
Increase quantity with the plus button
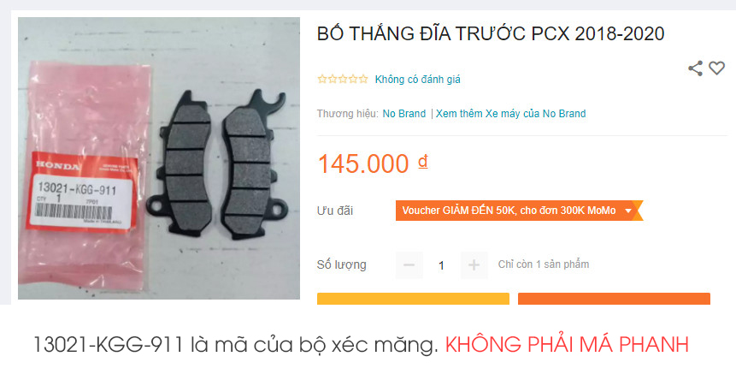click(x=474, y=265)
